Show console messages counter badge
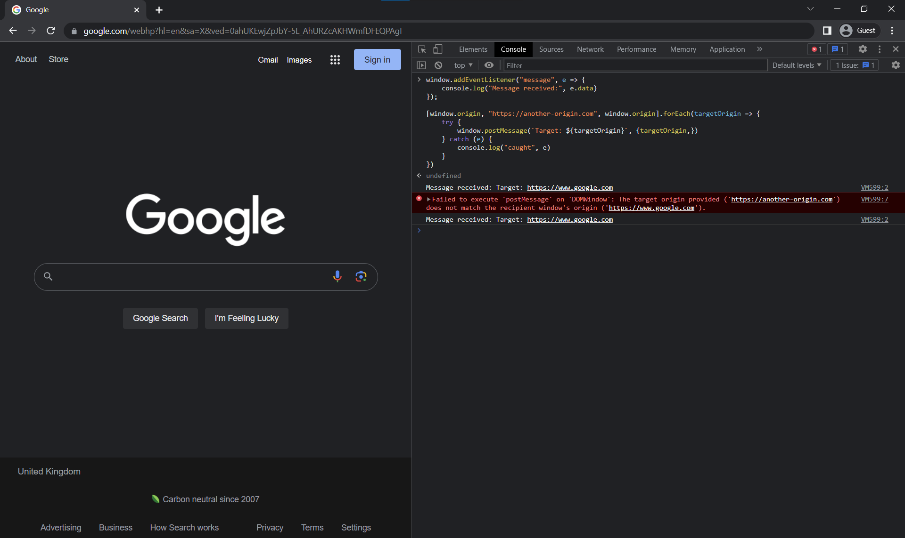This screenshot has height=538, width=905. (838, 49)
